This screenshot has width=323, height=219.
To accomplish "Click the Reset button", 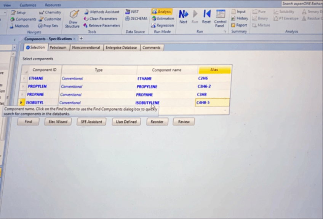I will coord(206,17).
